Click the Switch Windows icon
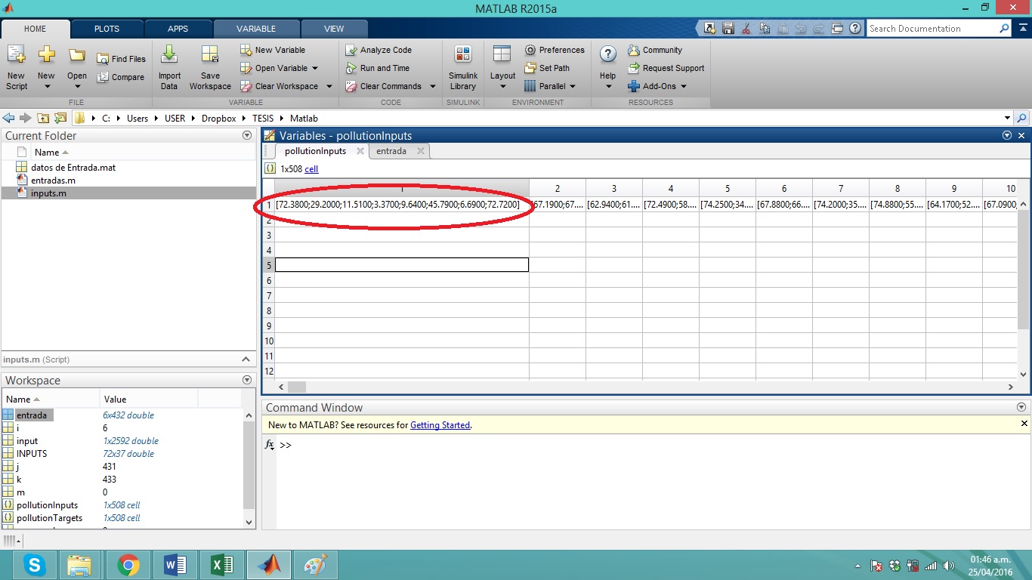Viewport: 1032px width, 580px height. point(837,29)
